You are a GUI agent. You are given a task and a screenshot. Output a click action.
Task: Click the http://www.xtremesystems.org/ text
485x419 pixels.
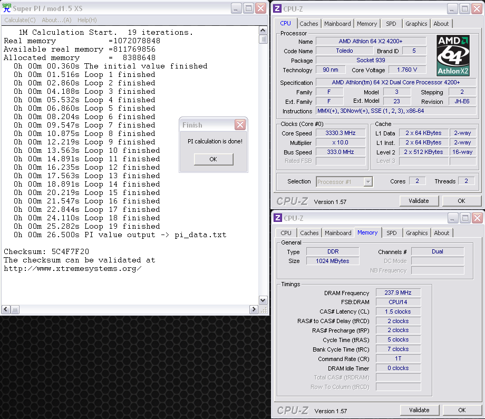point(73,269)
